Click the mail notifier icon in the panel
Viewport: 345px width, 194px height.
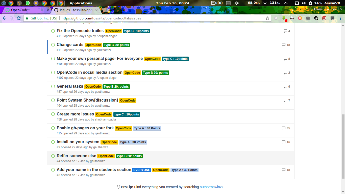tap(217, 3)
